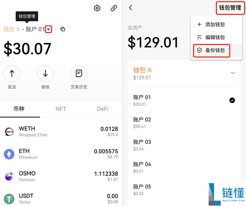Open the OSMO Osmosis token icon
246x206 pixels.
(9, 176)
